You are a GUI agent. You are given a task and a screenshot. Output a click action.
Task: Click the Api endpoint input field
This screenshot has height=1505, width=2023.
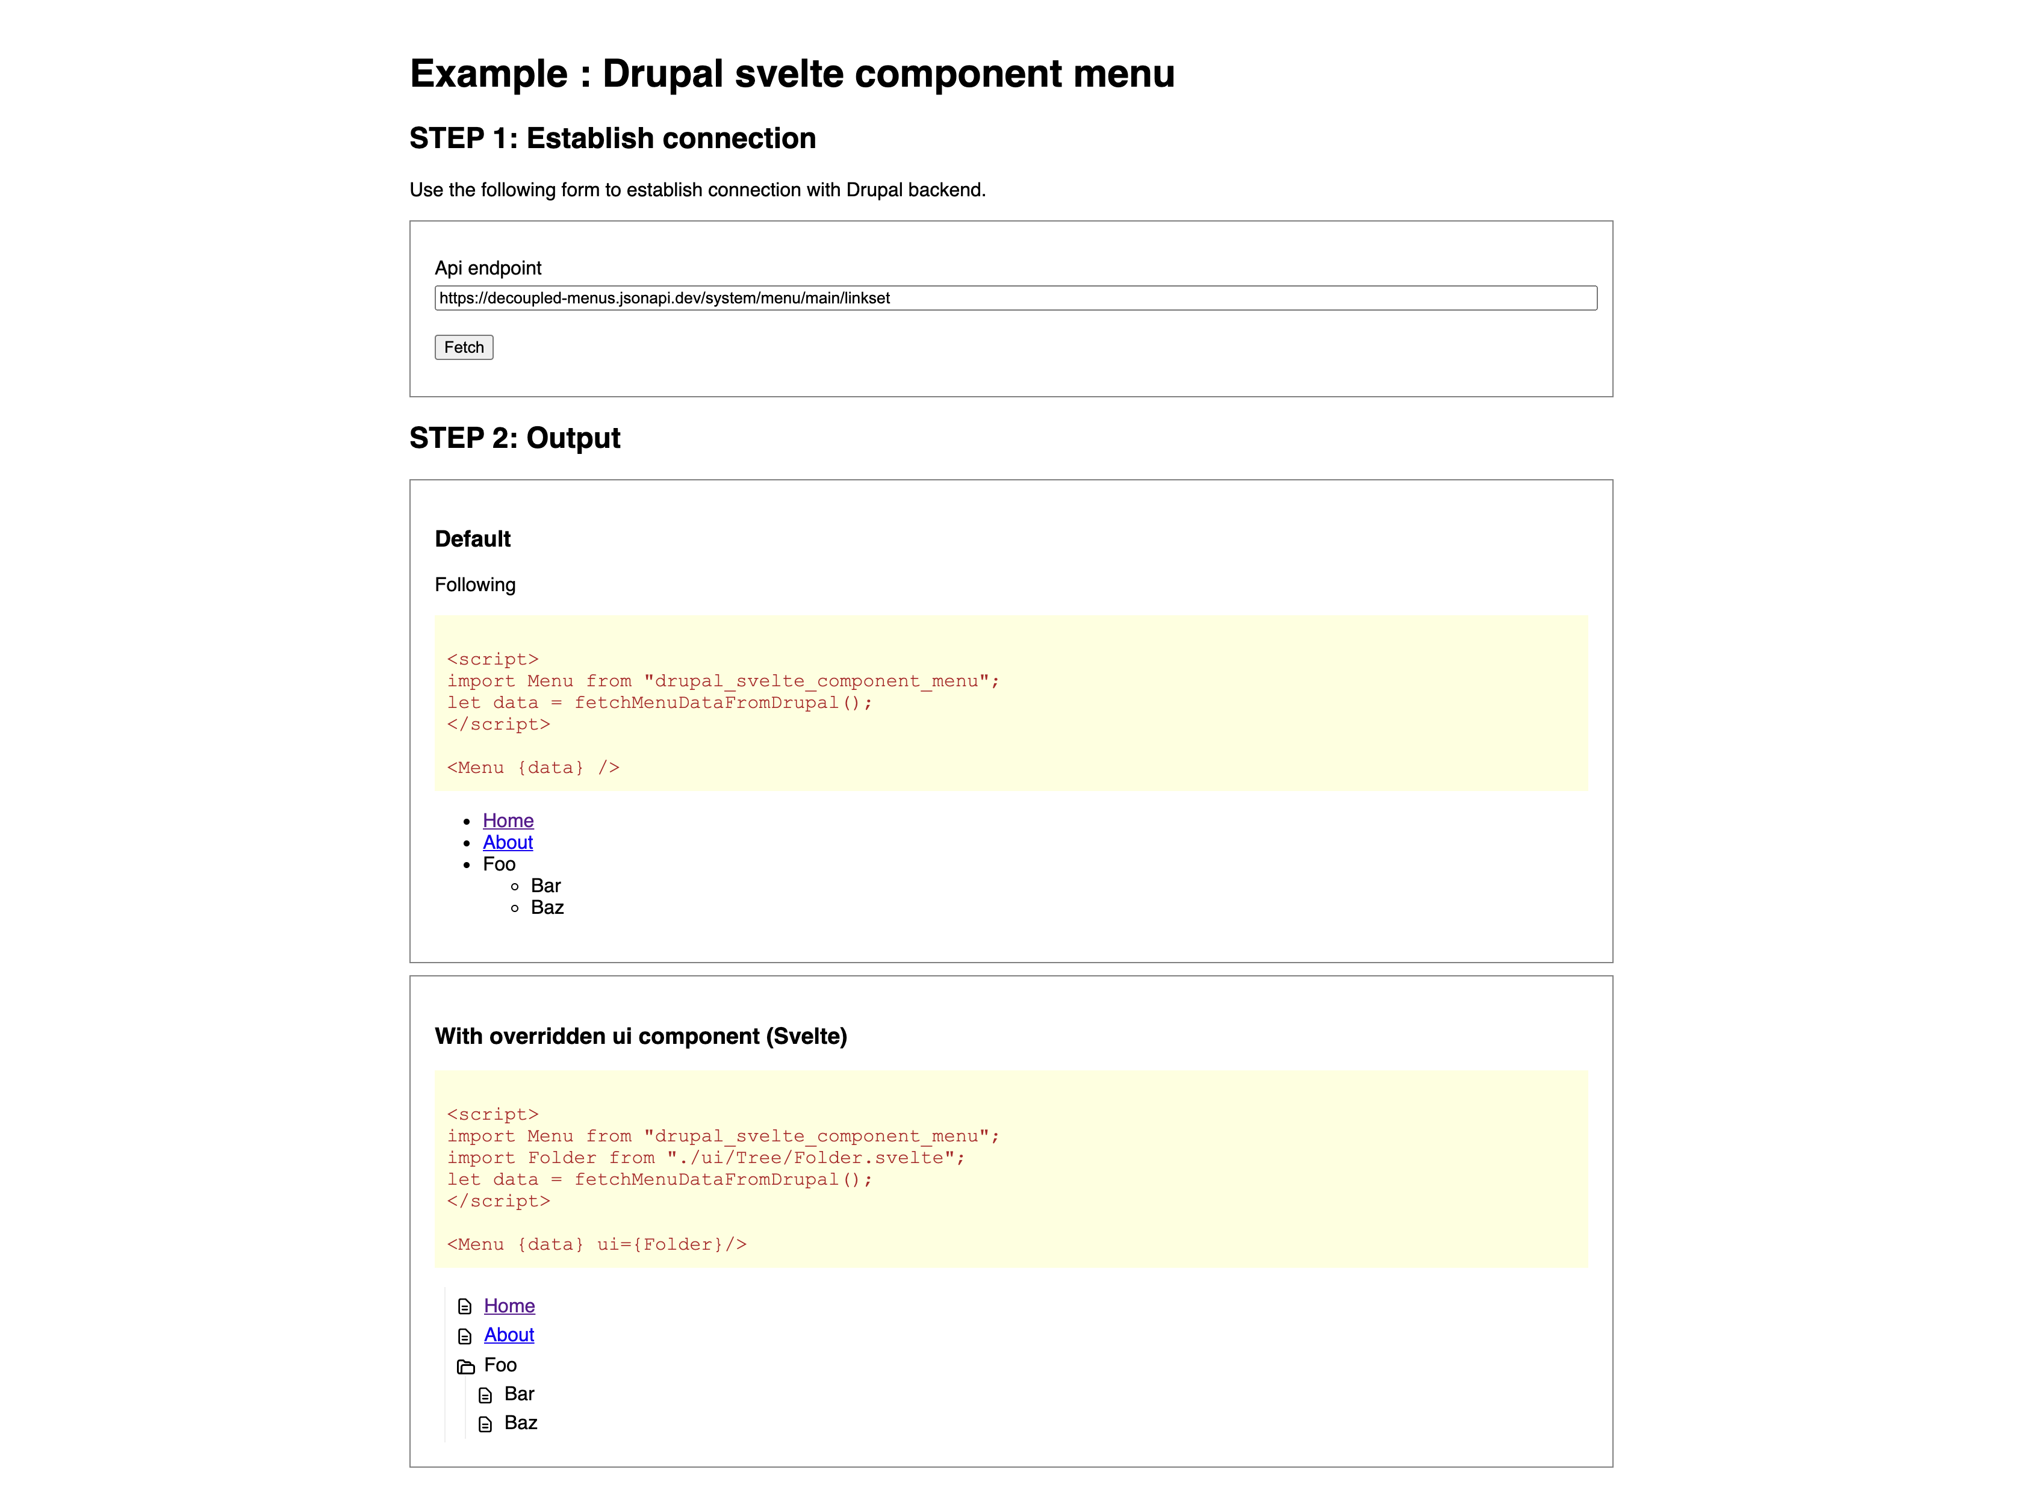pyautogui.click(x=1015, y=298)
